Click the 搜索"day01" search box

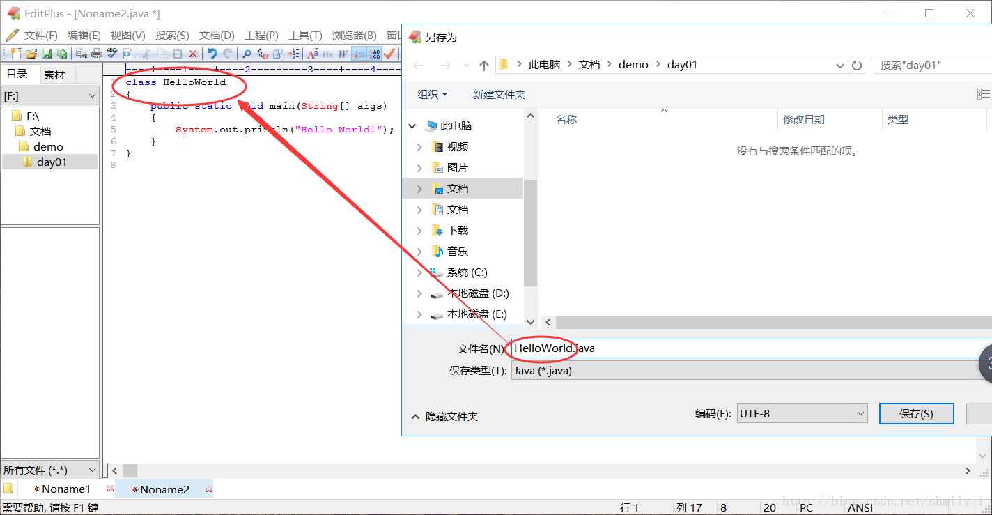tap(932, 65)
